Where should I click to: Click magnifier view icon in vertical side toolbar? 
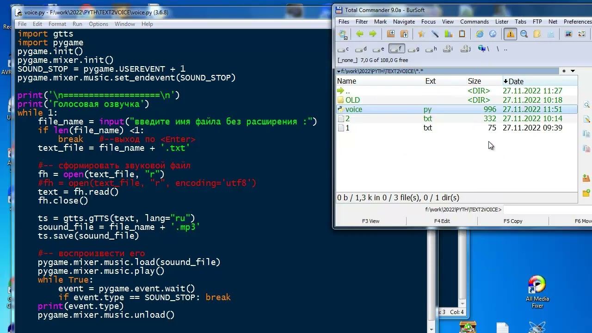click(586, 105)
